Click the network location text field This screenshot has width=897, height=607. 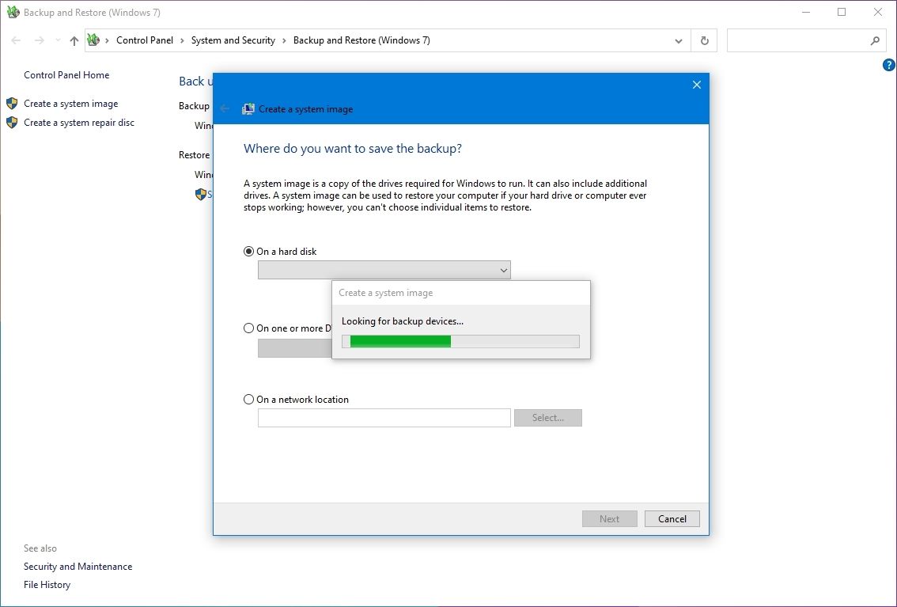[384, 417]
